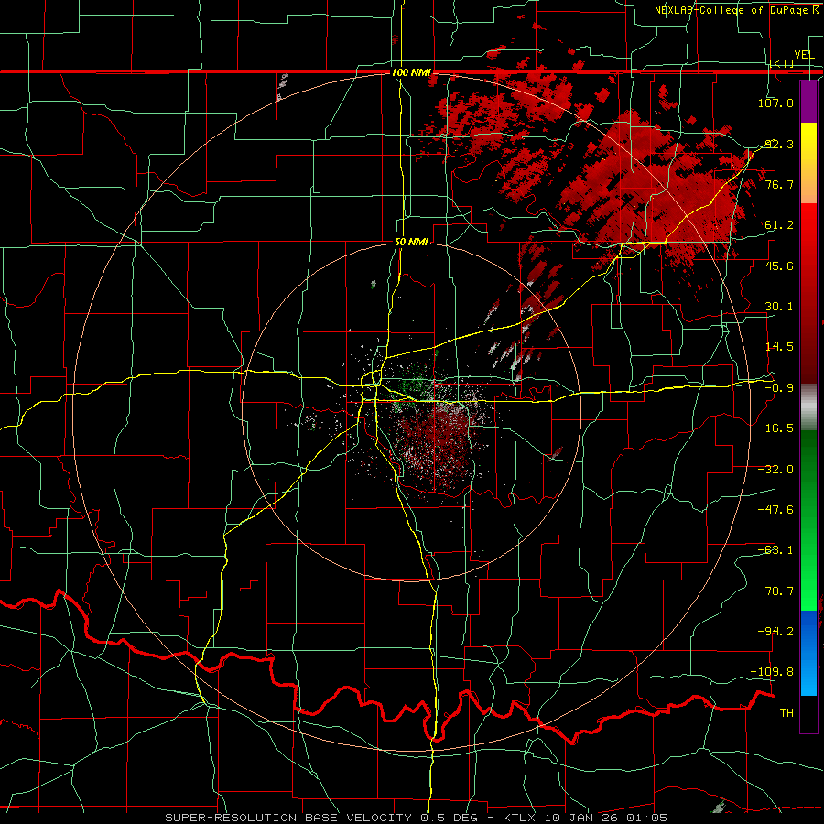Click the -78.7 velocity scale value
The height and width of the screenshot is (824, 824).
[x=775, y=591]
